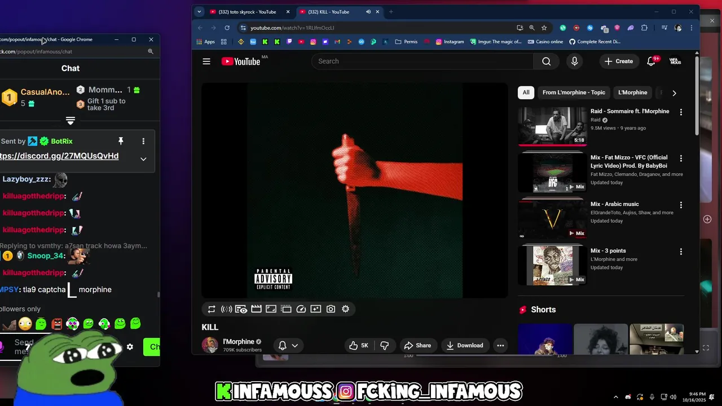Select the L'Morphine filter chip
This screenshot has width=722, height=406.
(x=632, y=92)
